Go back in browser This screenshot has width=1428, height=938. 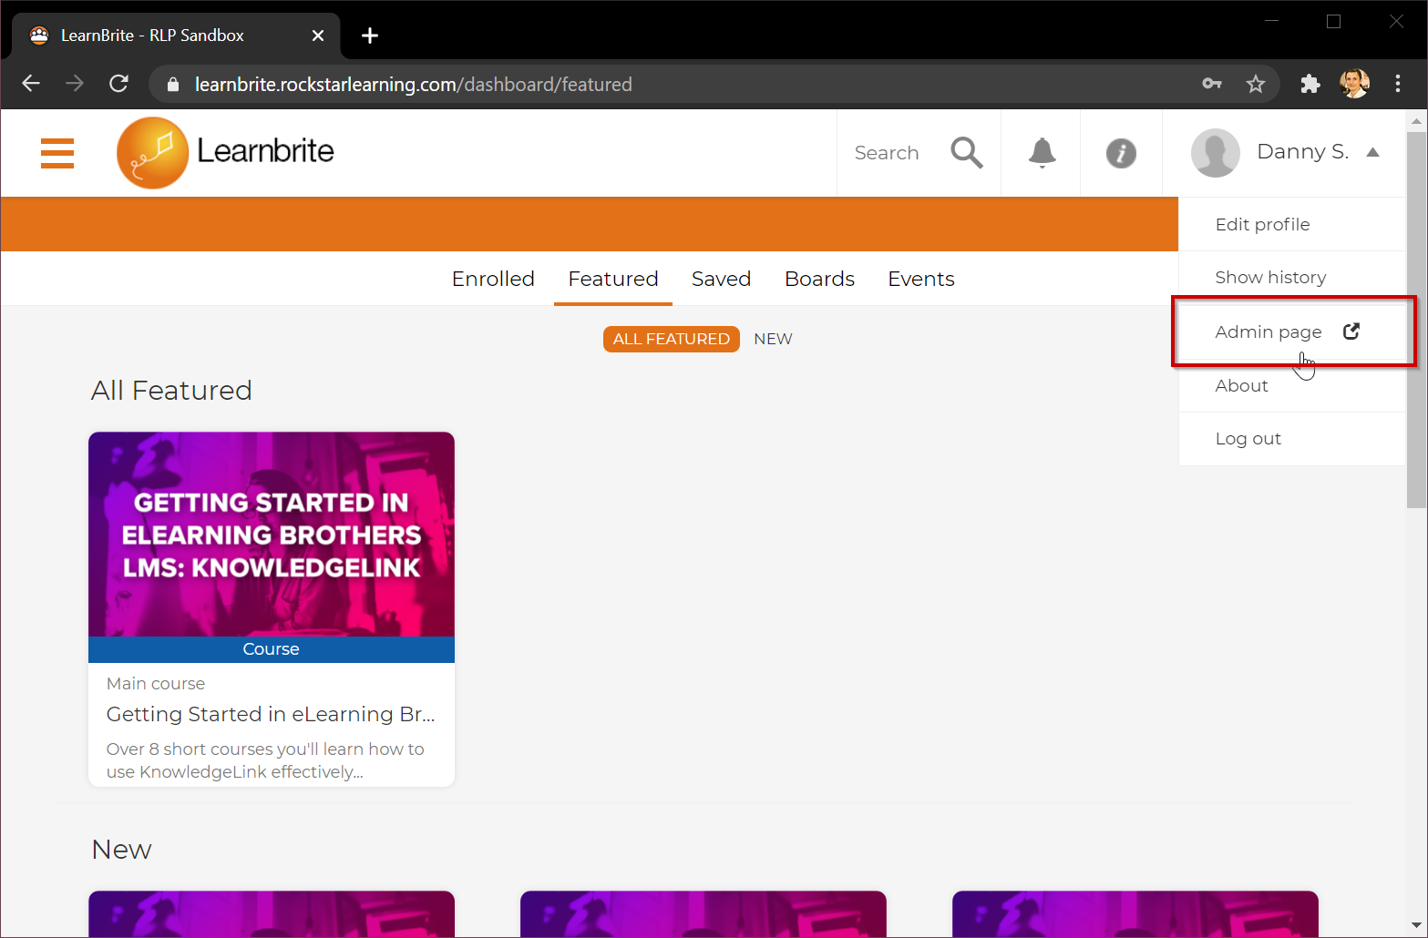coord(31,84)
